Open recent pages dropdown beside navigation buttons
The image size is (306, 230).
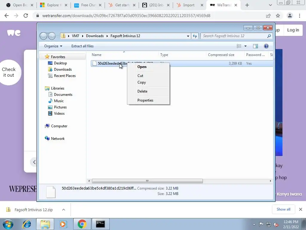point(58,36)
